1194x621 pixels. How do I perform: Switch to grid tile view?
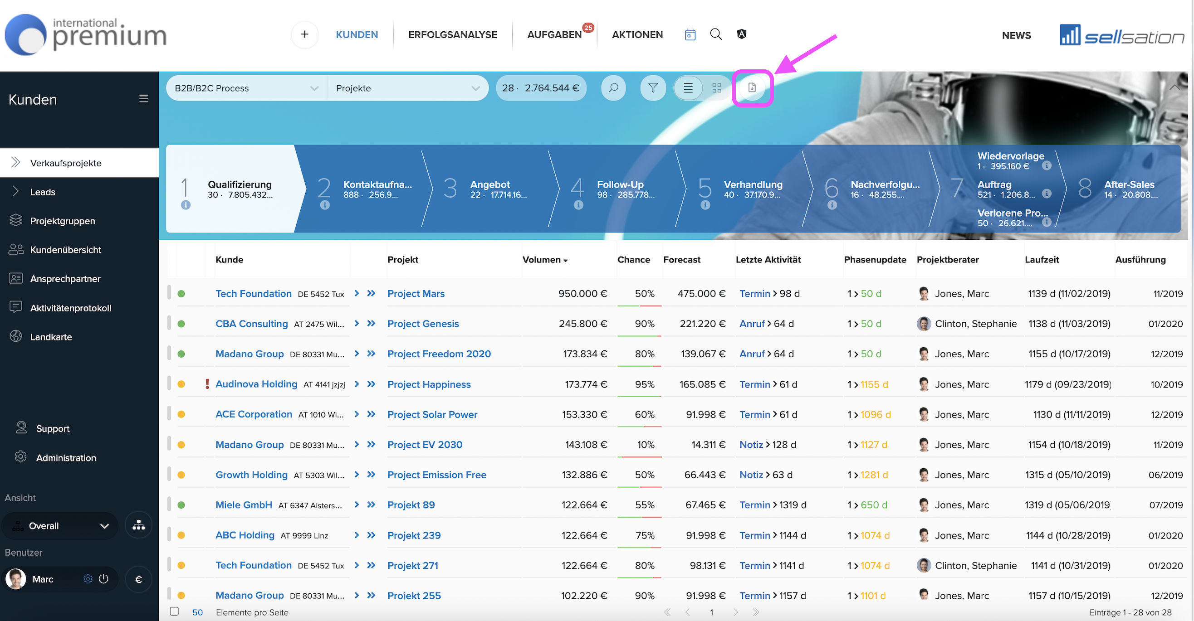(717, 87)
